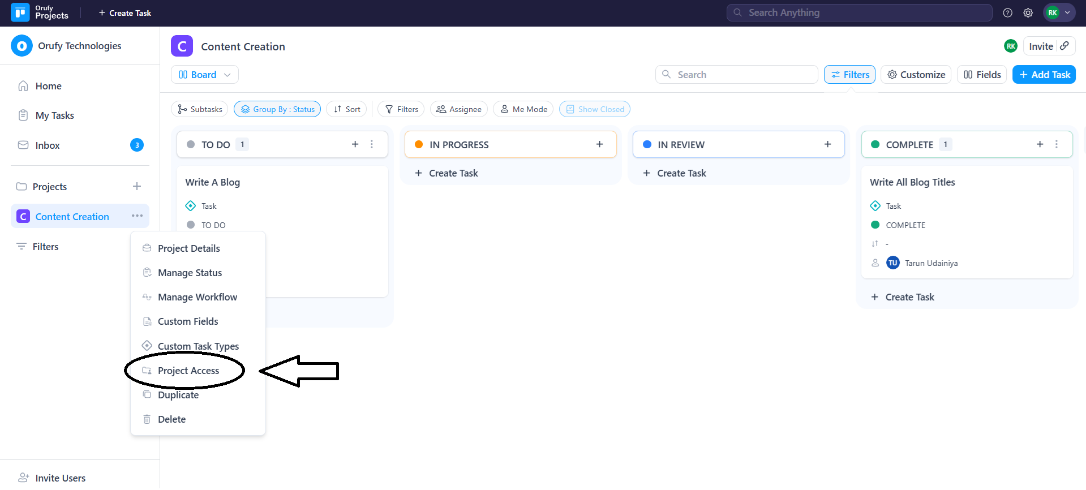
Task: Click the Projects folder entry
Action: click(x=41, y=187)
